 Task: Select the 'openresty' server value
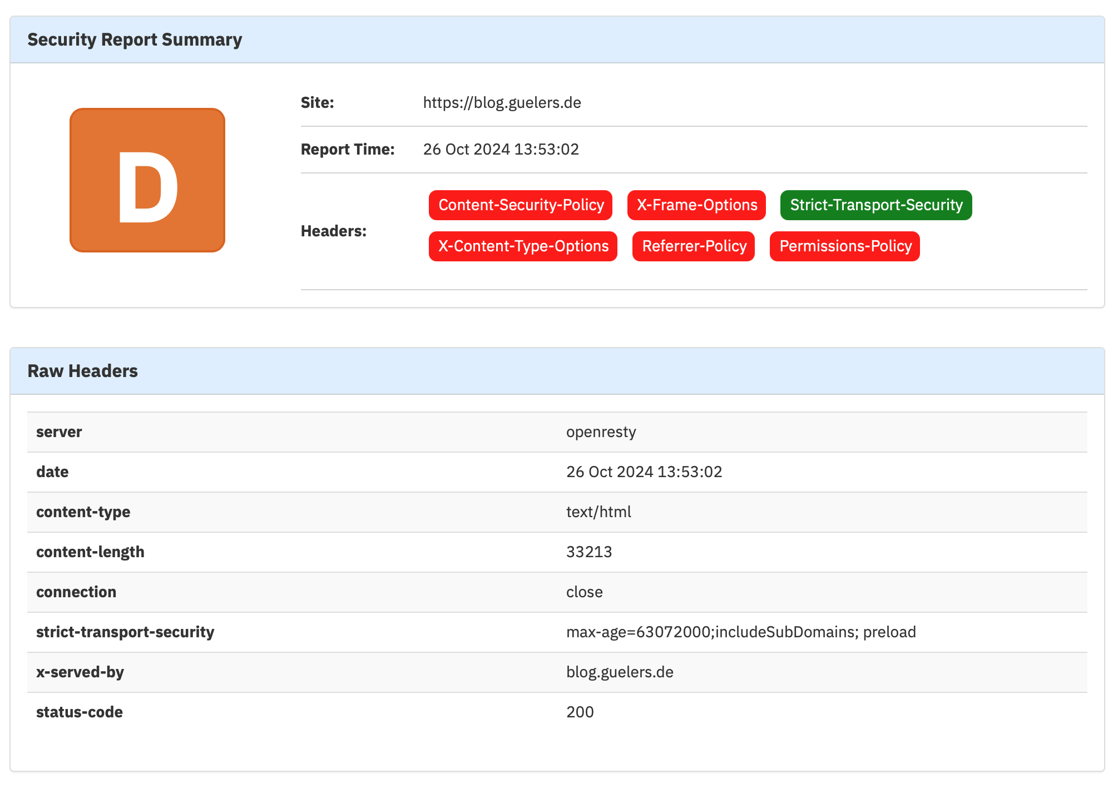tap(601, 432)
